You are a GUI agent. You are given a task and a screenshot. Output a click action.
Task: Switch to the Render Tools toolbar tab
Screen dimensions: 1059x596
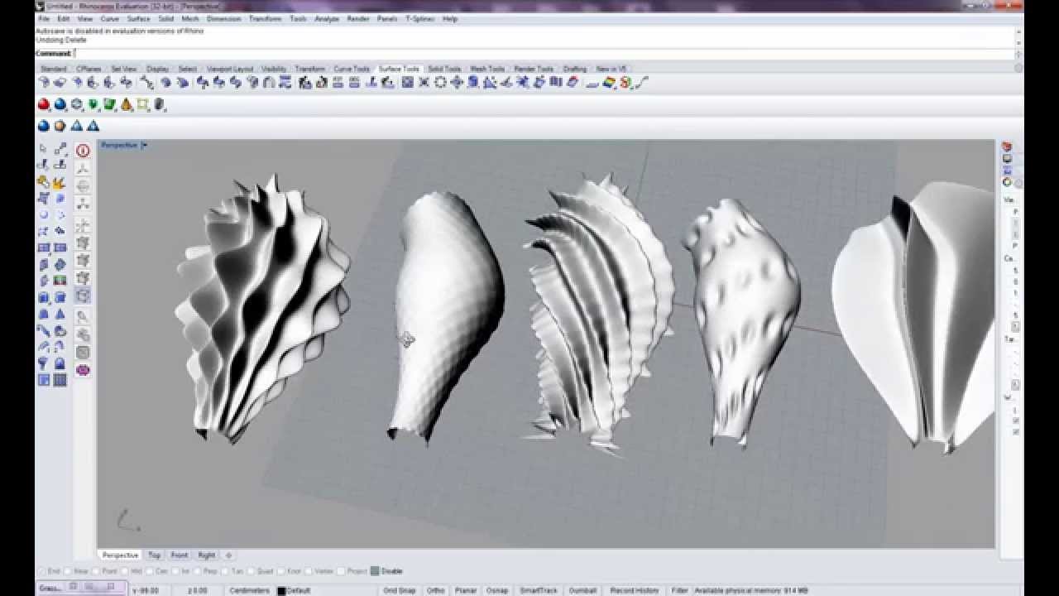coord(534,69)
